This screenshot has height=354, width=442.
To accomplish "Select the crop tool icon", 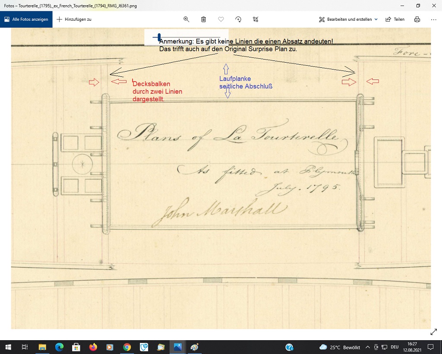I will 256,19.
